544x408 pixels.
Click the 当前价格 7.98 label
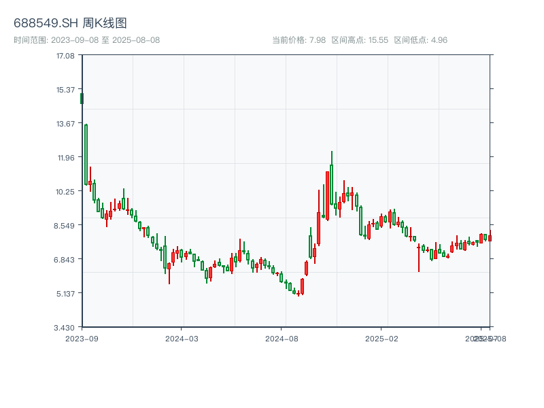[x=299, y=40]
